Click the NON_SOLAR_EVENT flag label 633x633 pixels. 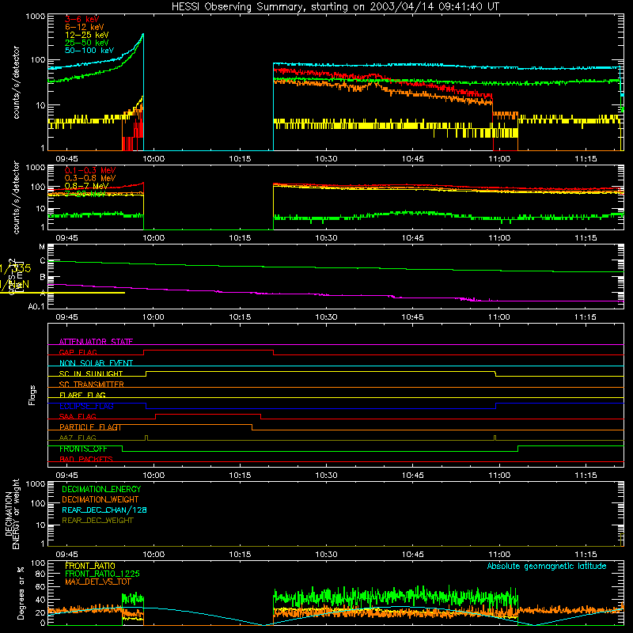96,362
